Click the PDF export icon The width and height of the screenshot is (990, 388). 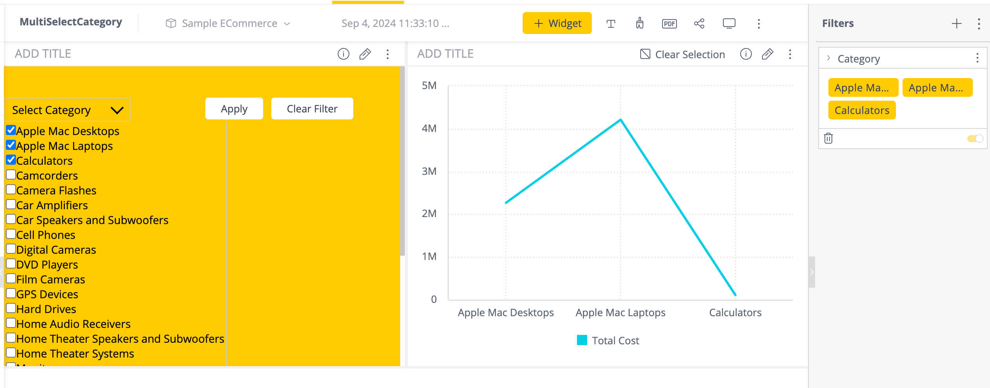(x=669, y=24)
